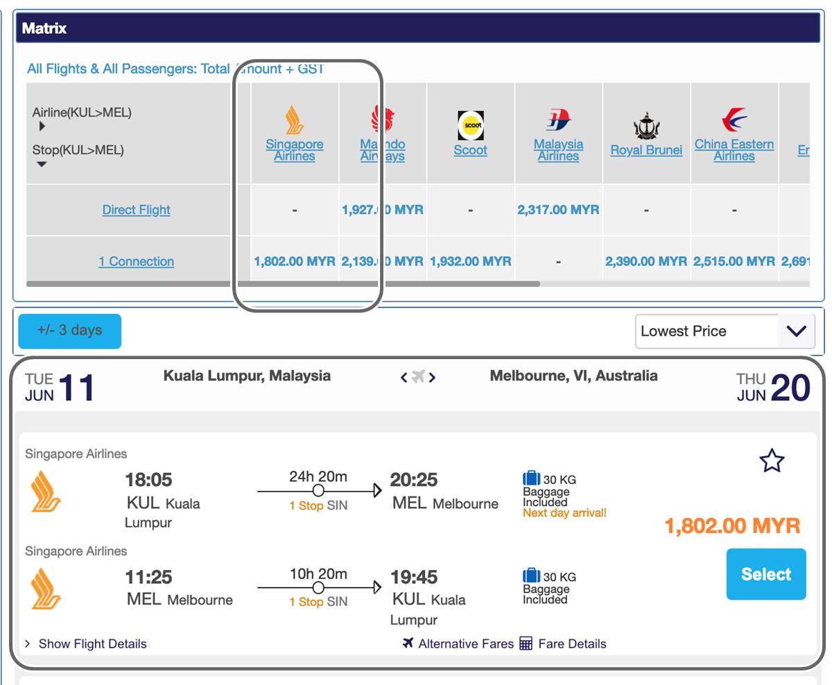Click the left chevron beside the route plane icon
The height and width of the screenshot is (685, 832).
coord(404,377)
